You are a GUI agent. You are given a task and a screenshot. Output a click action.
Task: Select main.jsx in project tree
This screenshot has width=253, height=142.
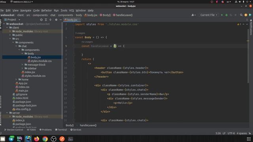22,91
